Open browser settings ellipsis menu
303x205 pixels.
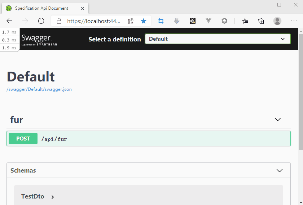tap(294, 21)
